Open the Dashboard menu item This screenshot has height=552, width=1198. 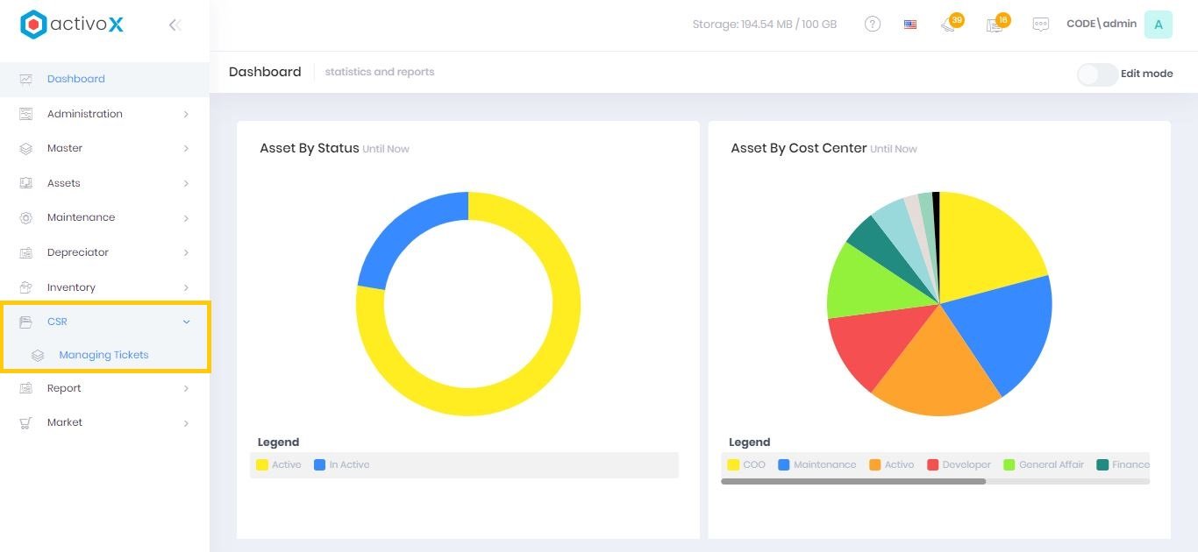click(x=75, y=79)
